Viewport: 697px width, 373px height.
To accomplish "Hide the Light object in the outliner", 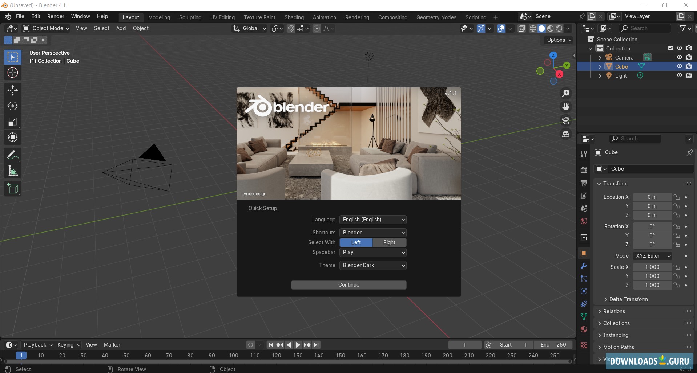I will (x=679, y=75).
